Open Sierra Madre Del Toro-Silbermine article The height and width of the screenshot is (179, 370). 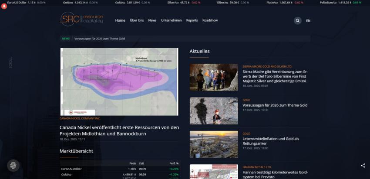(x=276, y=76)
